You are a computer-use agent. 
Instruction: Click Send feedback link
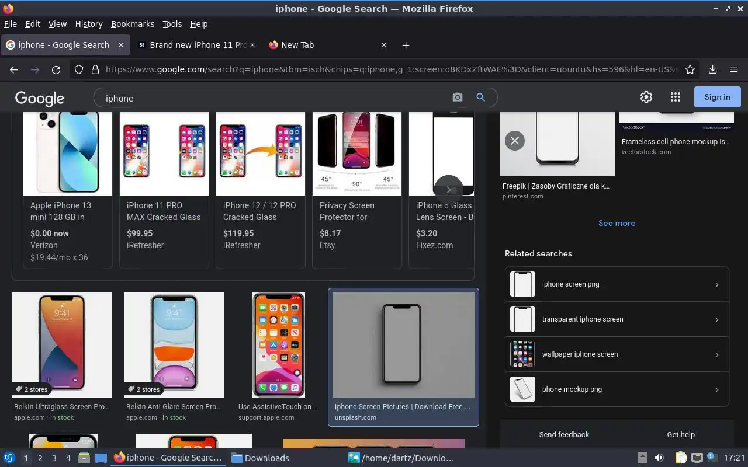pyautogui.click(x=564, y=434)
